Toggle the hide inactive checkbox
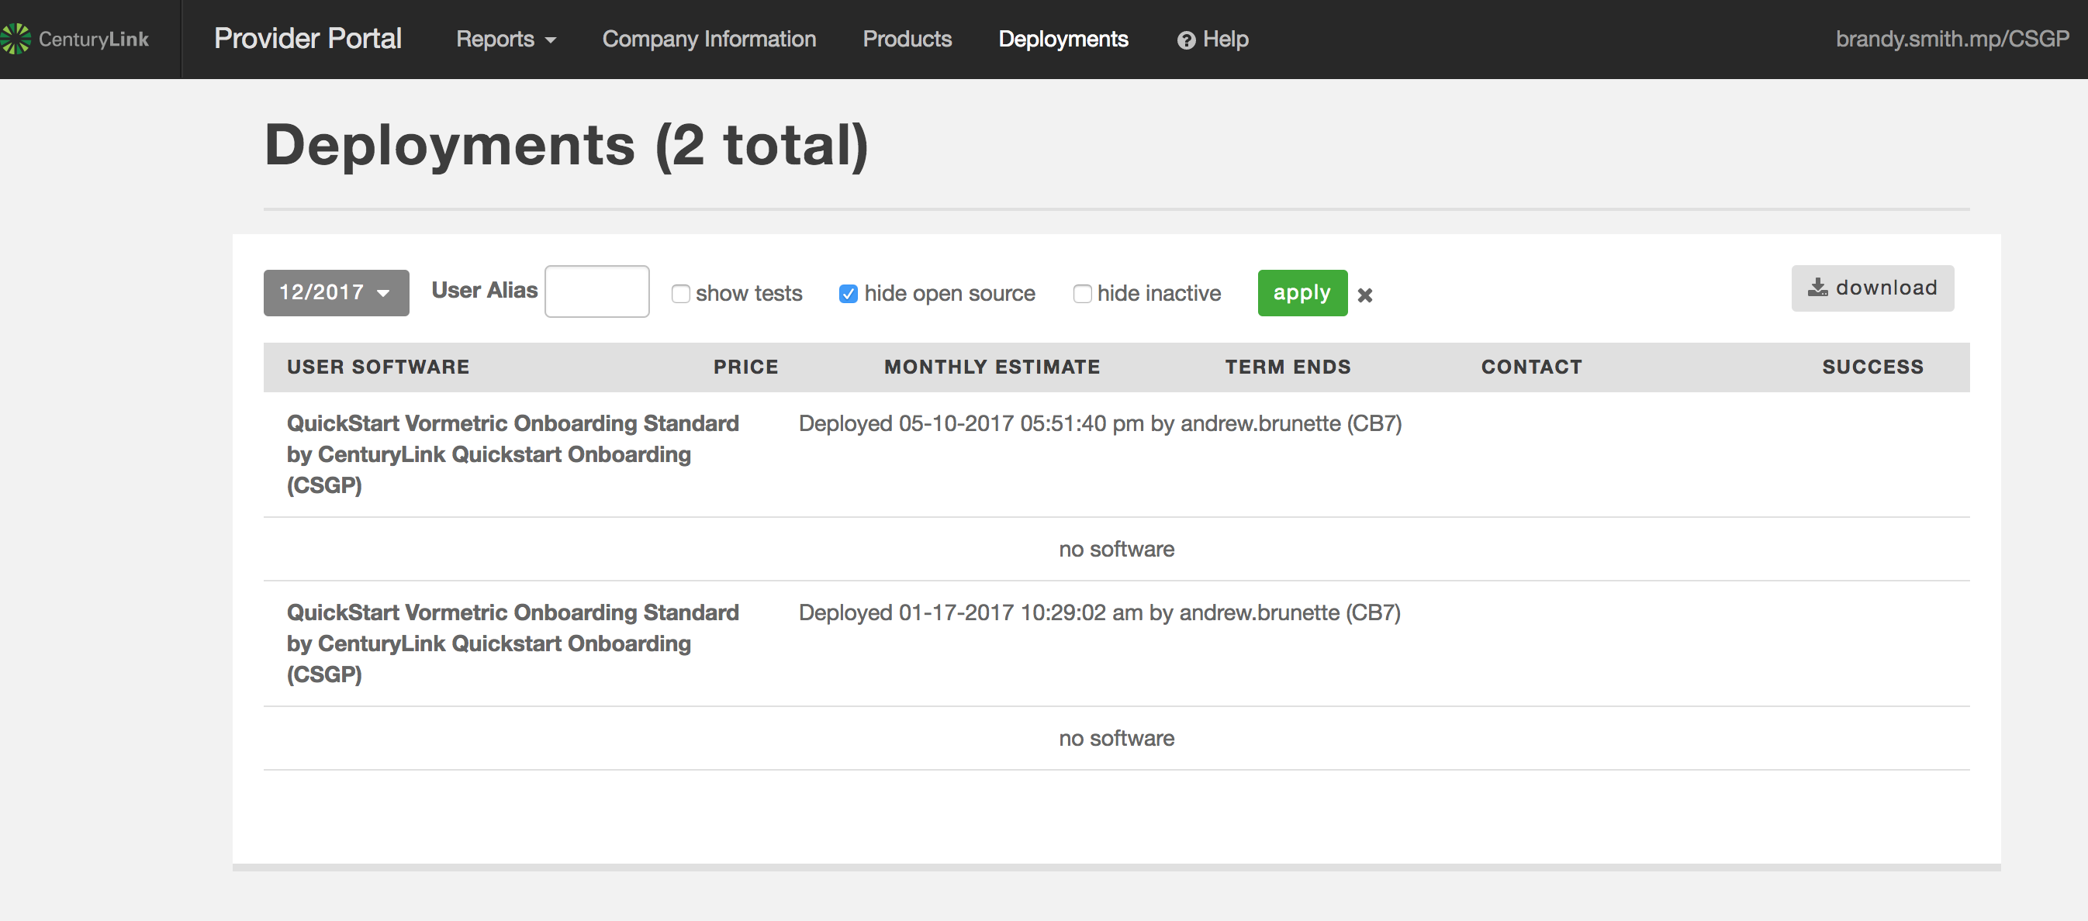This screenshot has width=2088, height=921. pyautogui.click(x=1082, y=293)
